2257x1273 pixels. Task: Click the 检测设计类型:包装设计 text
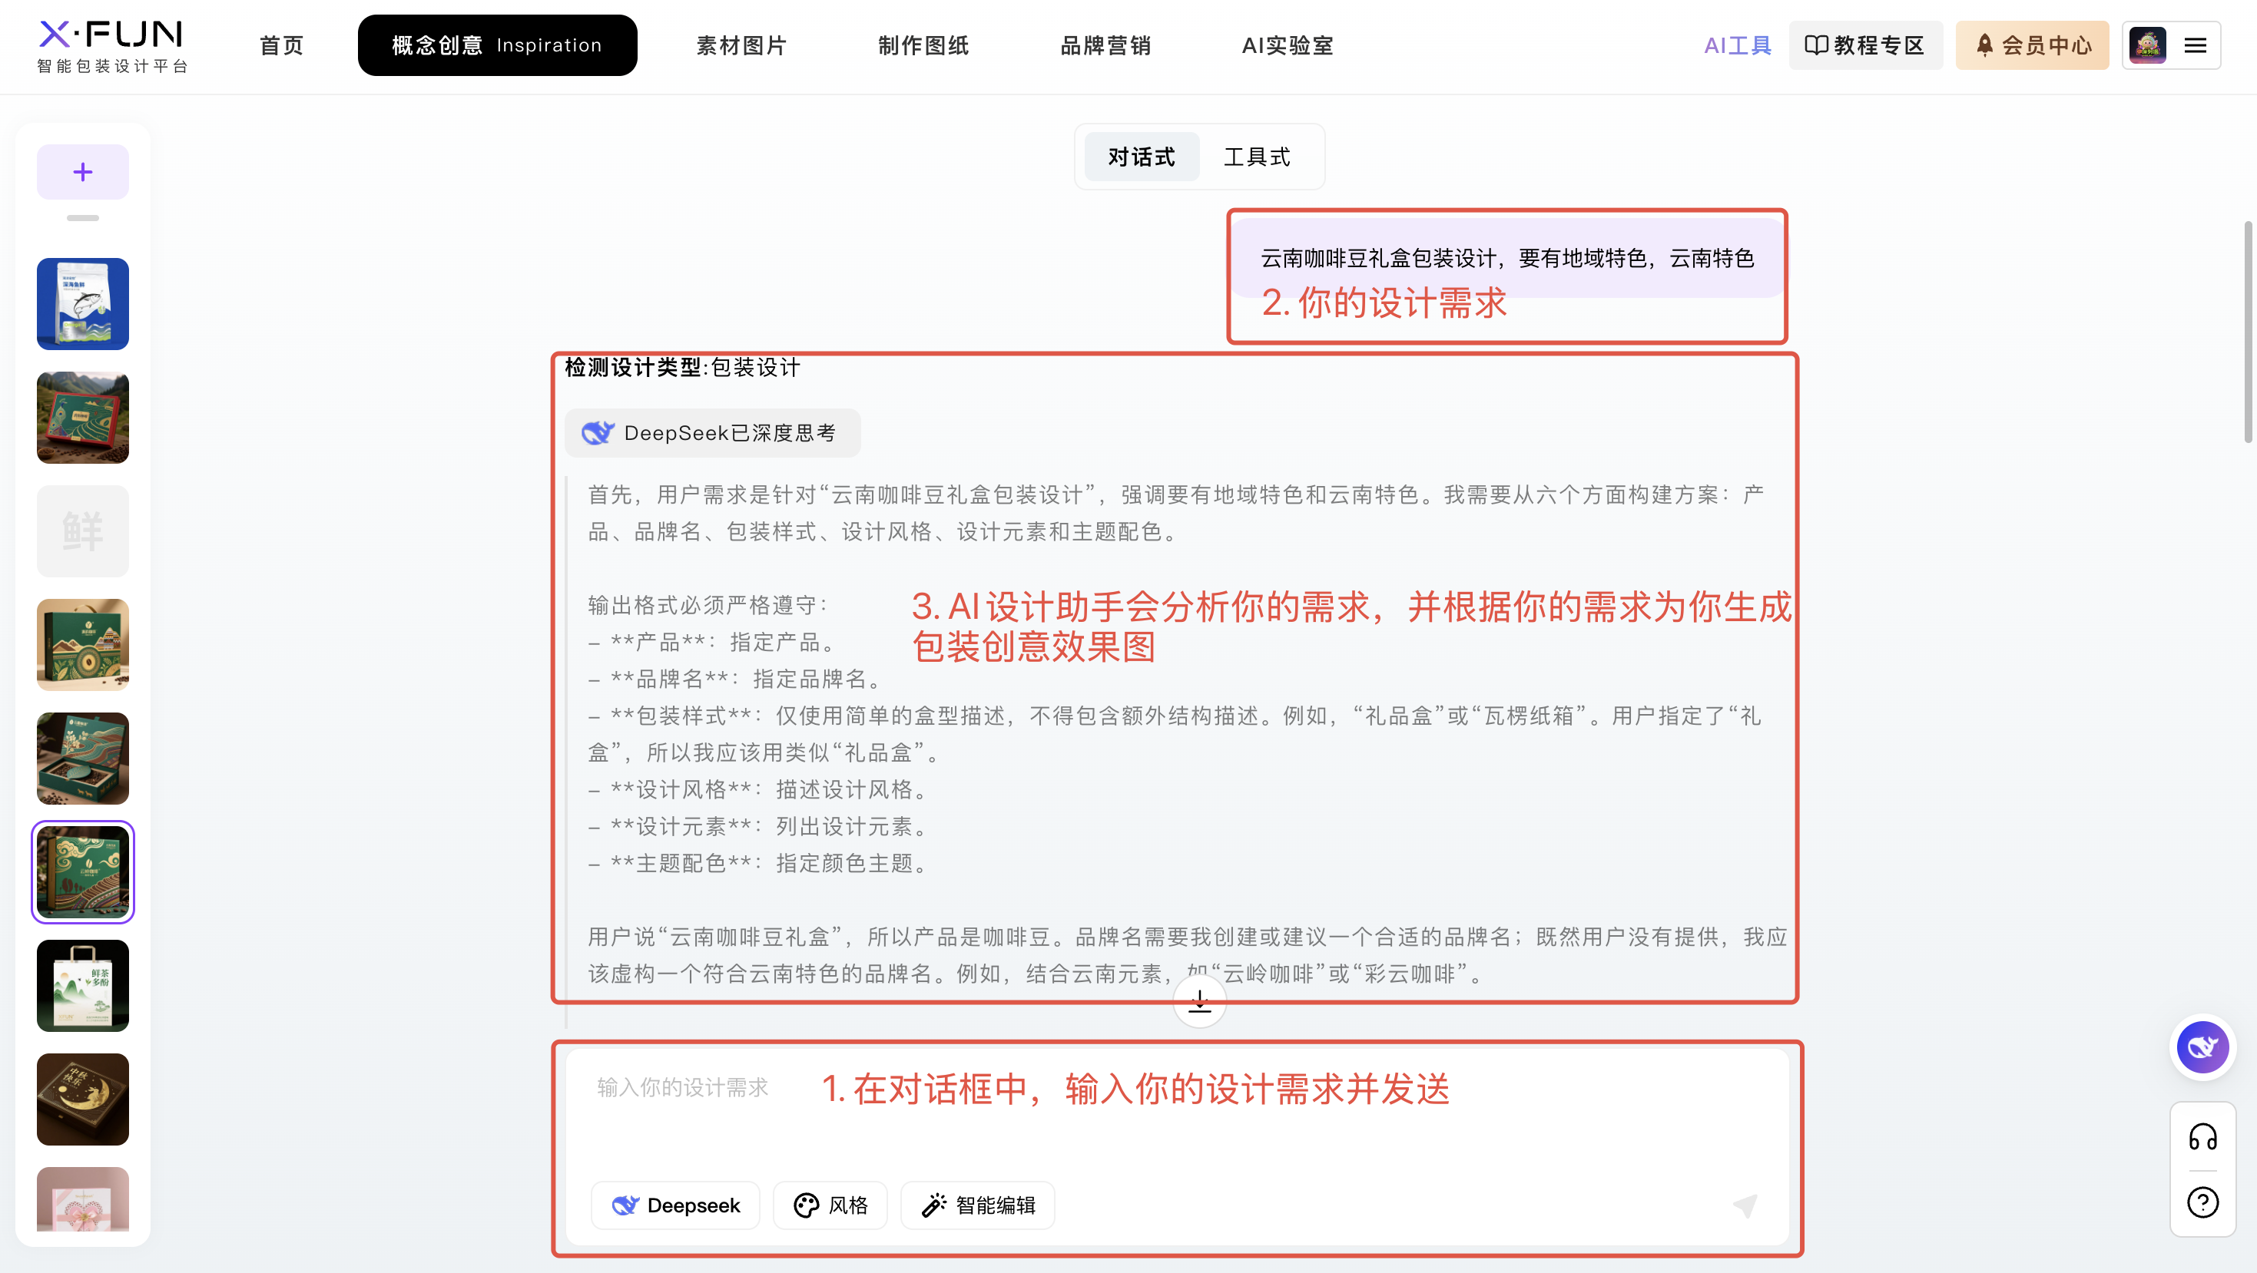tap(682, 368)
